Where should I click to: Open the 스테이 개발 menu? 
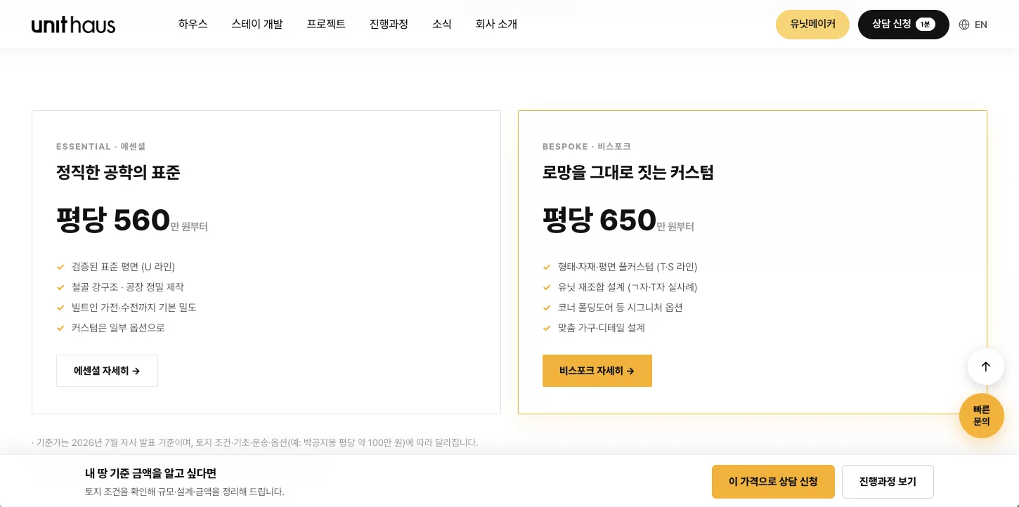(x=257, y=24)
